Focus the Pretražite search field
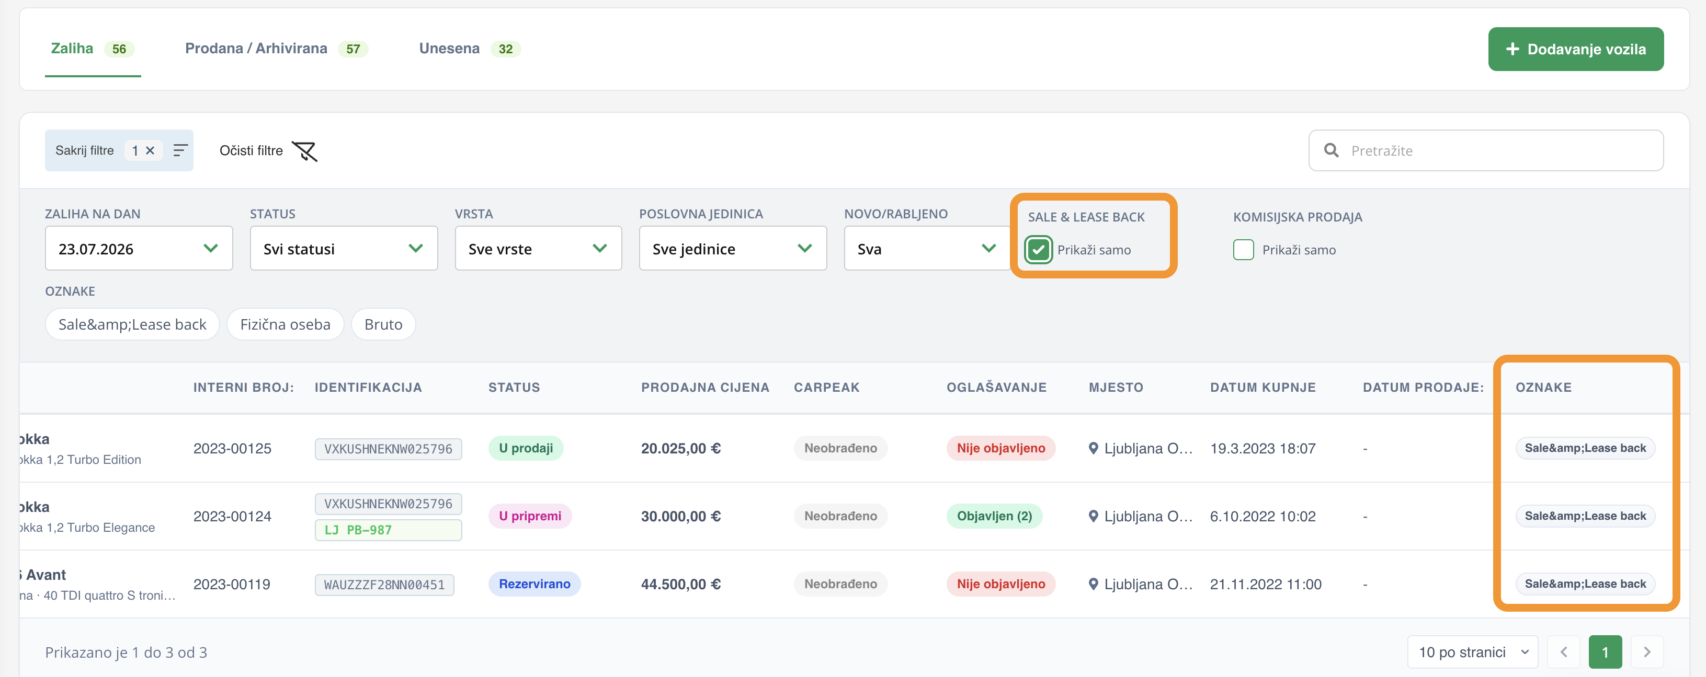The image size is (1706, 677). tap(1485, 150)
